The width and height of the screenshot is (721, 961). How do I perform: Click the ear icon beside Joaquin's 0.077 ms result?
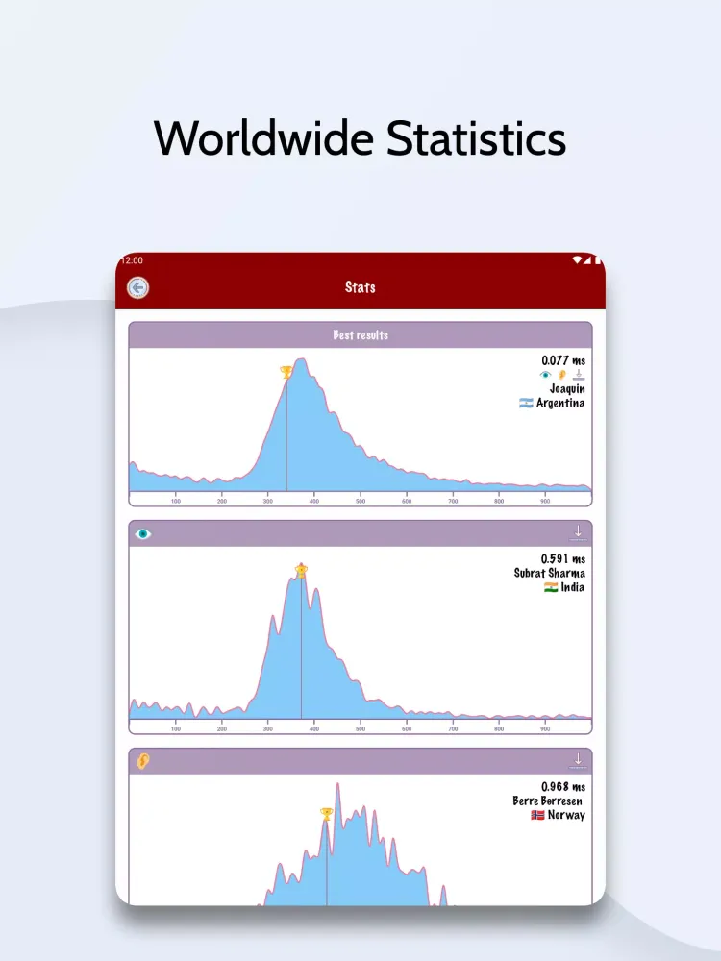562,375
